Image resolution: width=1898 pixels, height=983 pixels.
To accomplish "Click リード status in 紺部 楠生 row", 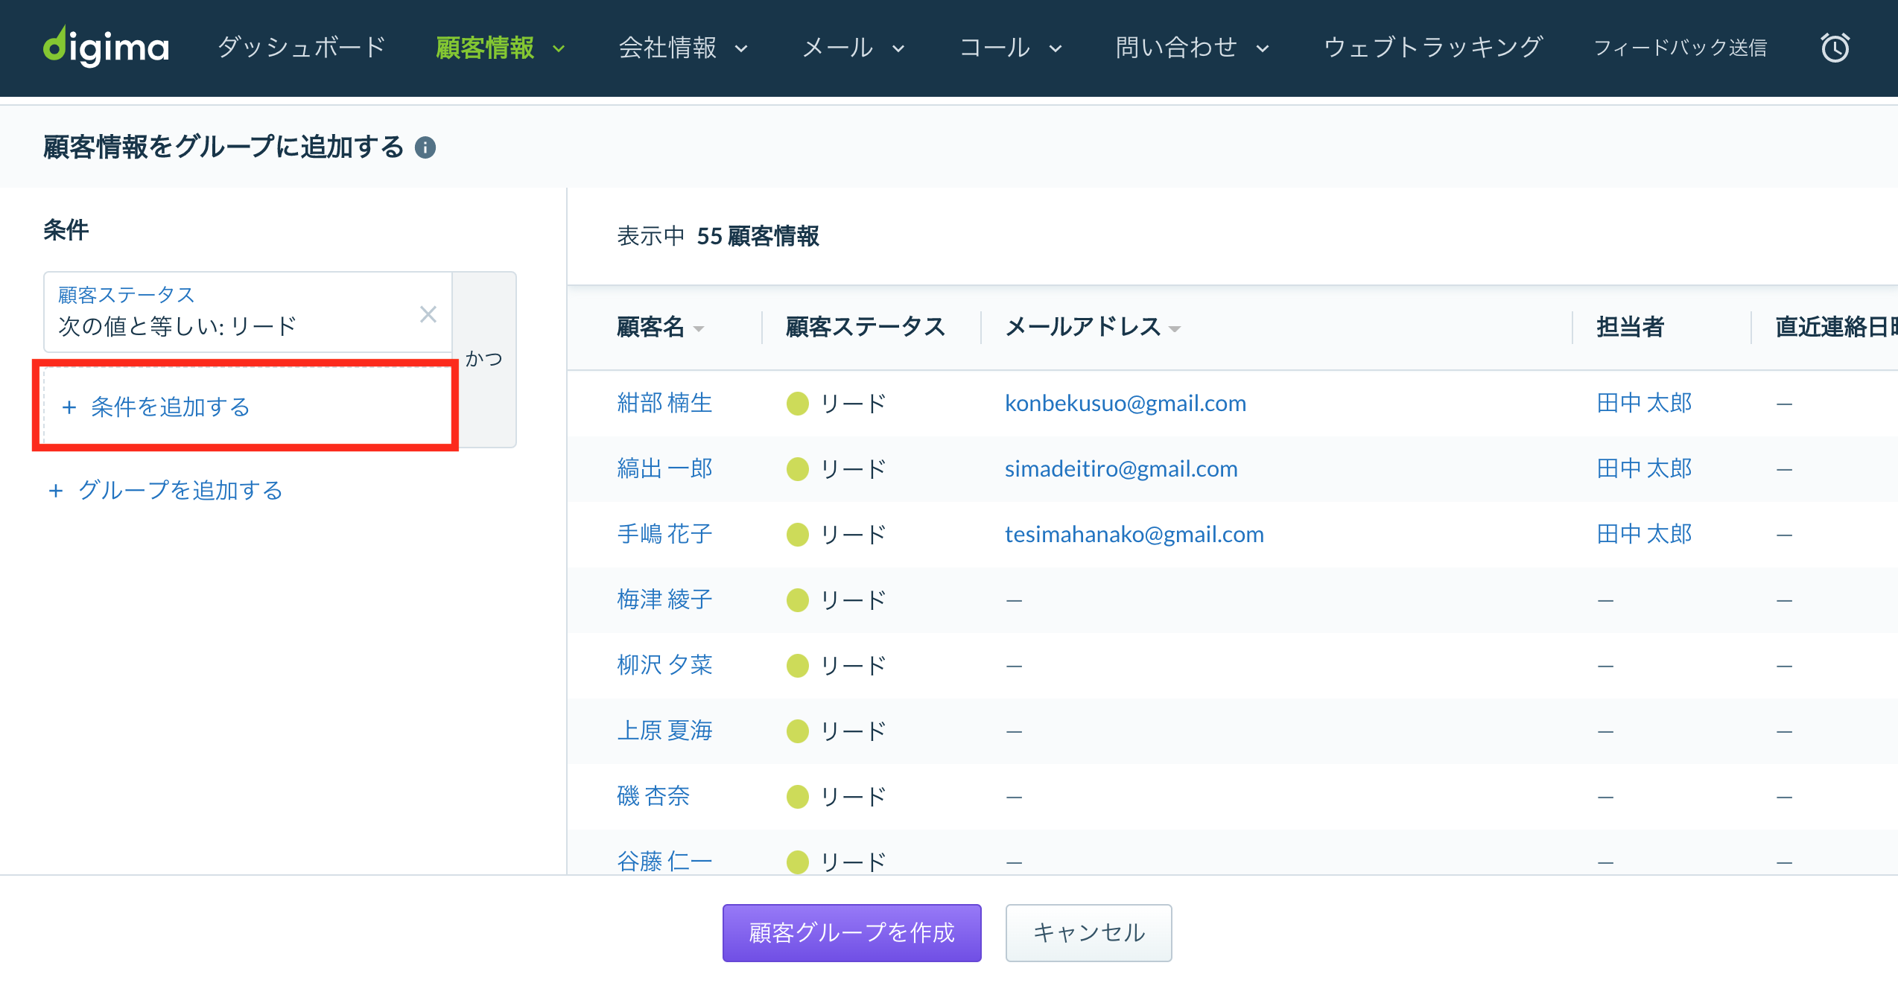I will [837, 404].
